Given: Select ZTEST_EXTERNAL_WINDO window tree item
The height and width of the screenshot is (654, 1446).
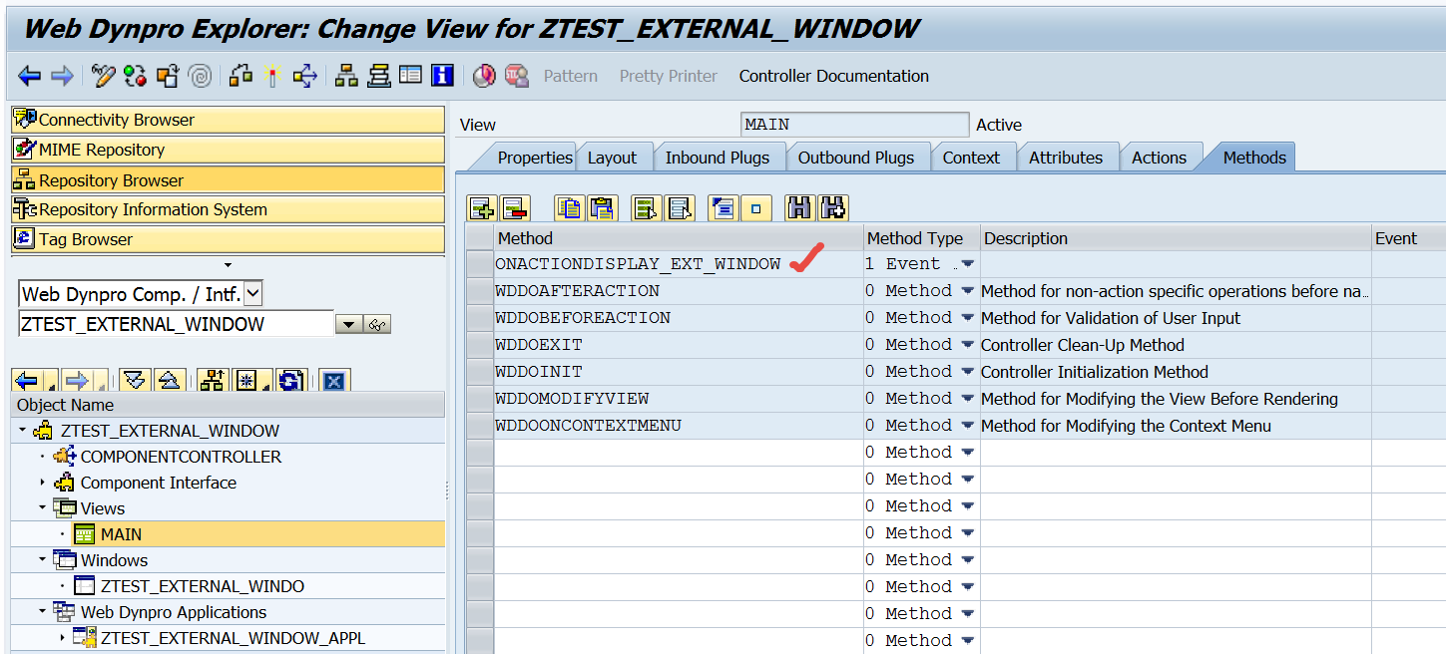Looking at the screenshot, I should click(x=203, y=586).
